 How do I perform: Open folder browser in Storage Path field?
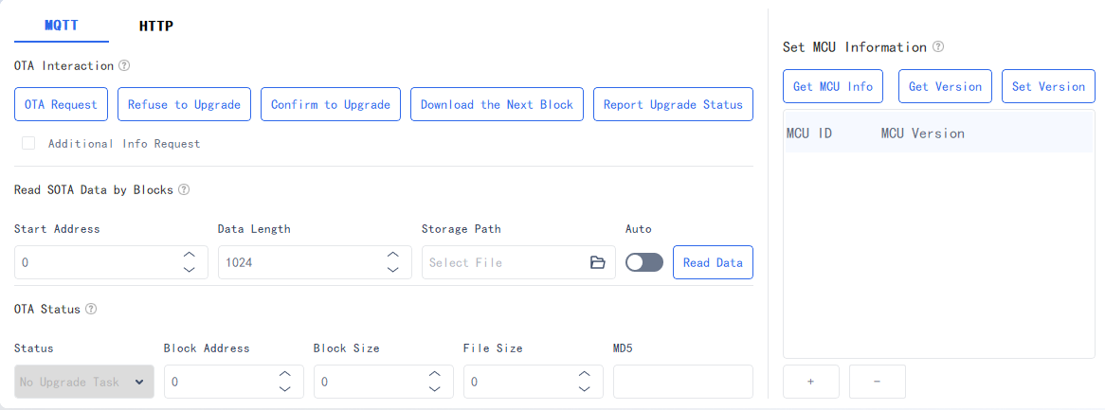(598, 262)
